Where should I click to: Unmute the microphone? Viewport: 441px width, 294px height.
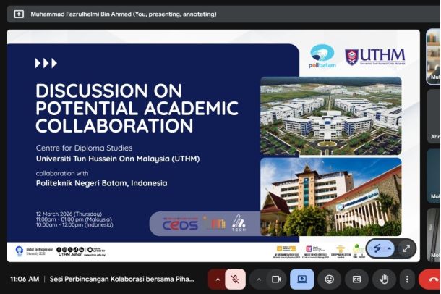pos(236,279)
